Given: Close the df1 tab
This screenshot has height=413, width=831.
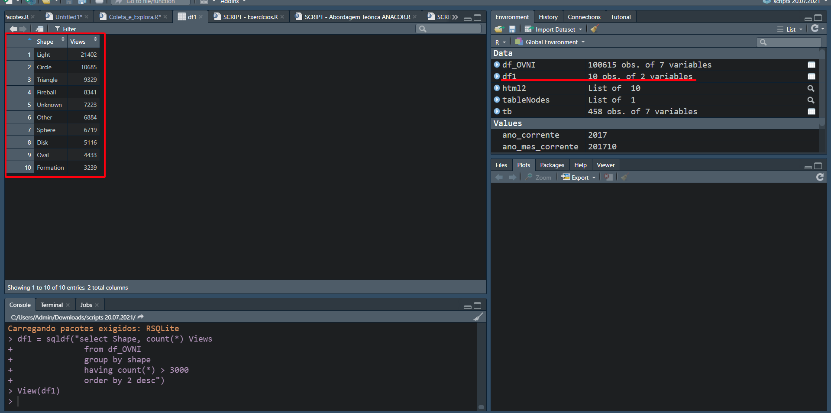Looking at the screenshot, I should point(200,17).
